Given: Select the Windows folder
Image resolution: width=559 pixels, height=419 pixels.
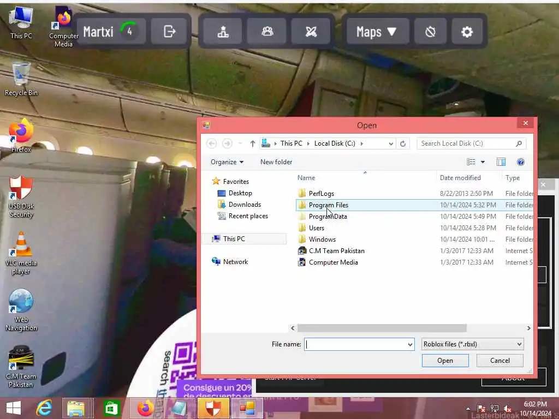Looking at the screenshot, I should point(414,239).
